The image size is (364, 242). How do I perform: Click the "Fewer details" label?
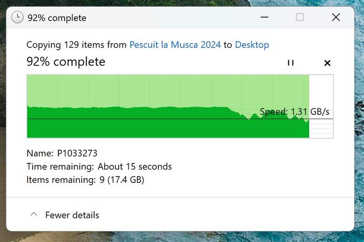(72, 215)
